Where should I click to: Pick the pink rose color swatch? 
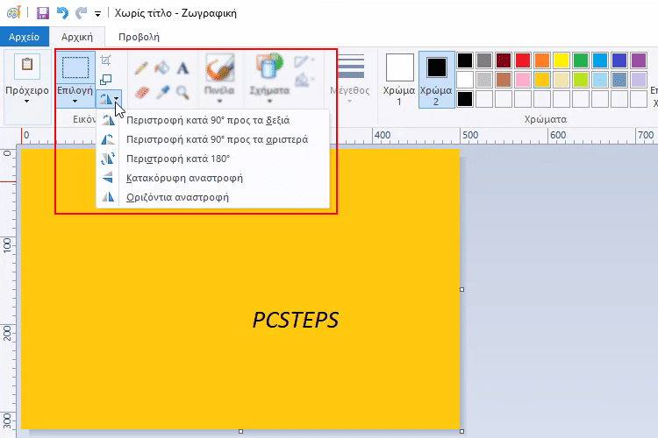[523, 80]
